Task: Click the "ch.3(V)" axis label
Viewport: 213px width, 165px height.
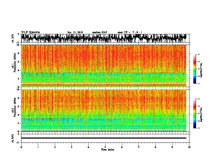Action: click(13, 138)
